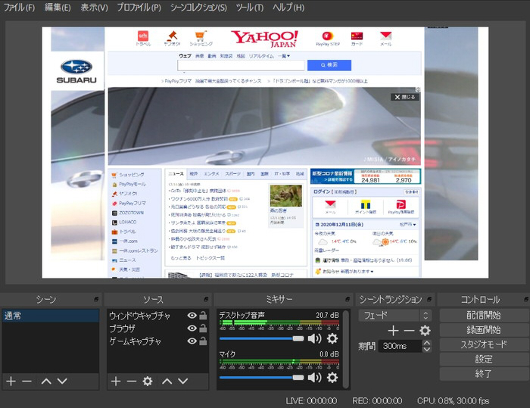Viewport: 530px width, 408px height.
Task: Select the ウィンドウキャプチャ source row
Action: coord(157,316)
